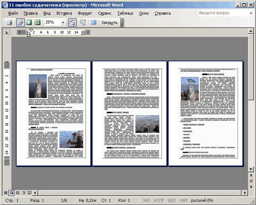The image size is (256, 205).
Task: Click the 25% zoom value field
Action: pos(52,22)
